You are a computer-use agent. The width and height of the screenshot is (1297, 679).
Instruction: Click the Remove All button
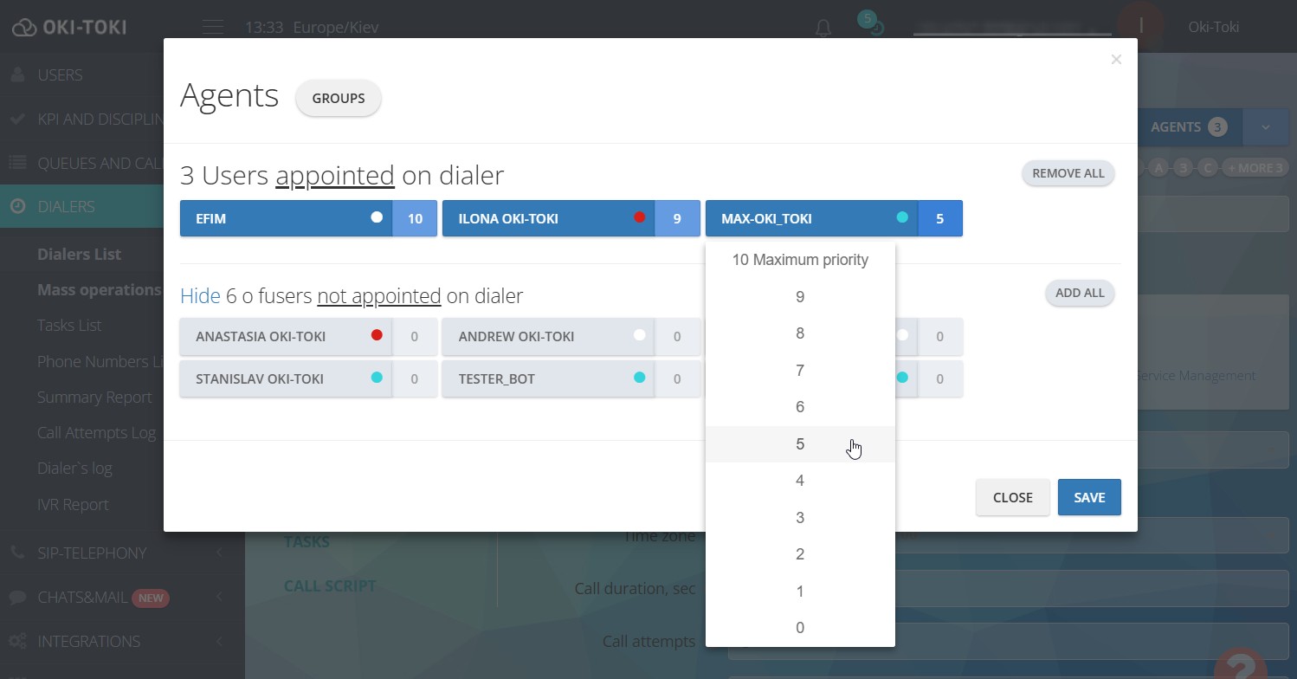tap(1068, 173)
